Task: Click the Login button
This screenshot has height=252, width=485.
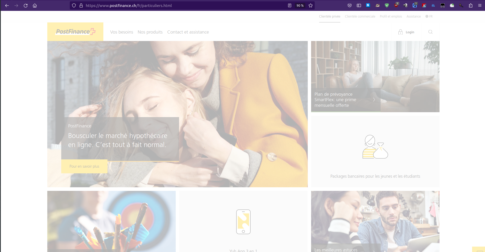Action: (x=406, y=32)
